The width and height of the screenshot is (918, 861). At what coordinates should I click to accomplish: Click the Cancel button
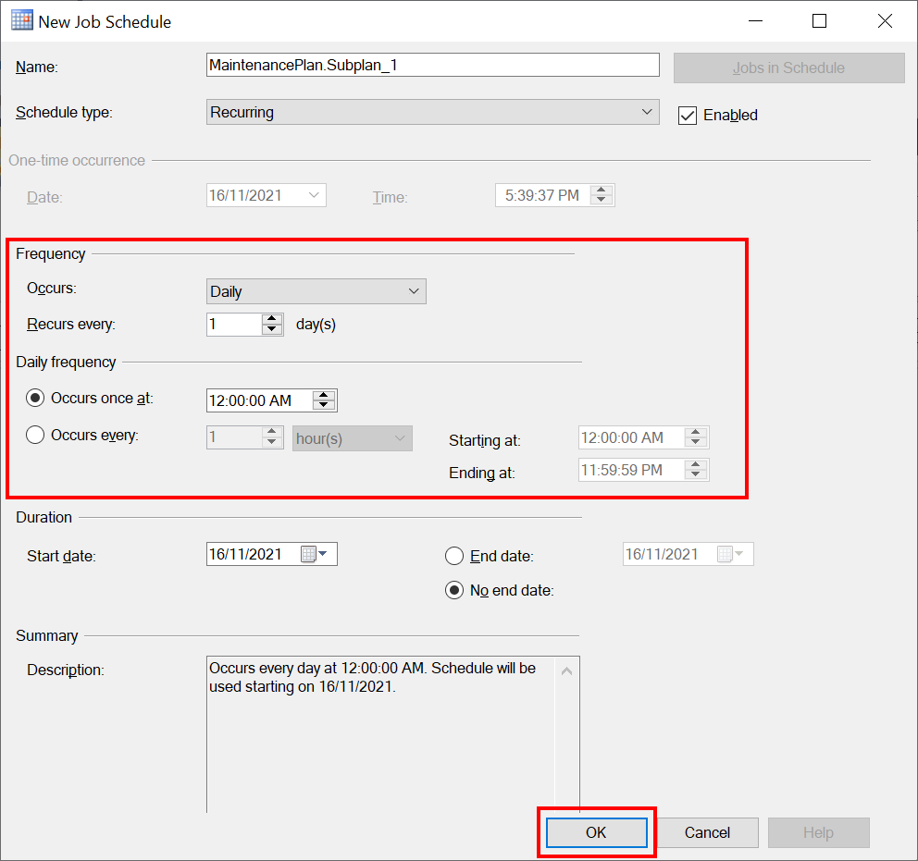pos(707,832)
